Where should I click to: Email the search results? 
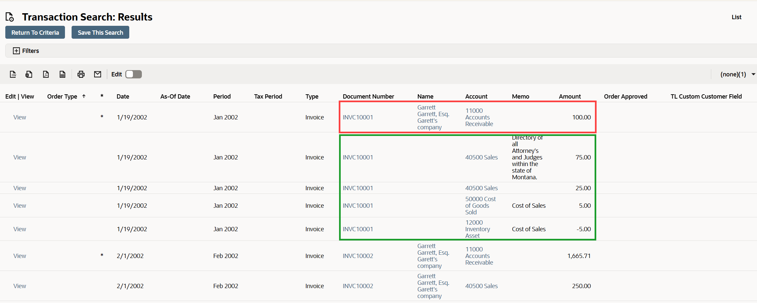click(x=97, y=74)
